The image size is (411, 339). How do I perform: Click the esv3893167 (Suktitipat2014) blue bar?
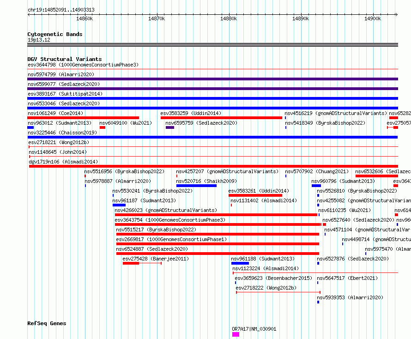click(x=212, y=98)
